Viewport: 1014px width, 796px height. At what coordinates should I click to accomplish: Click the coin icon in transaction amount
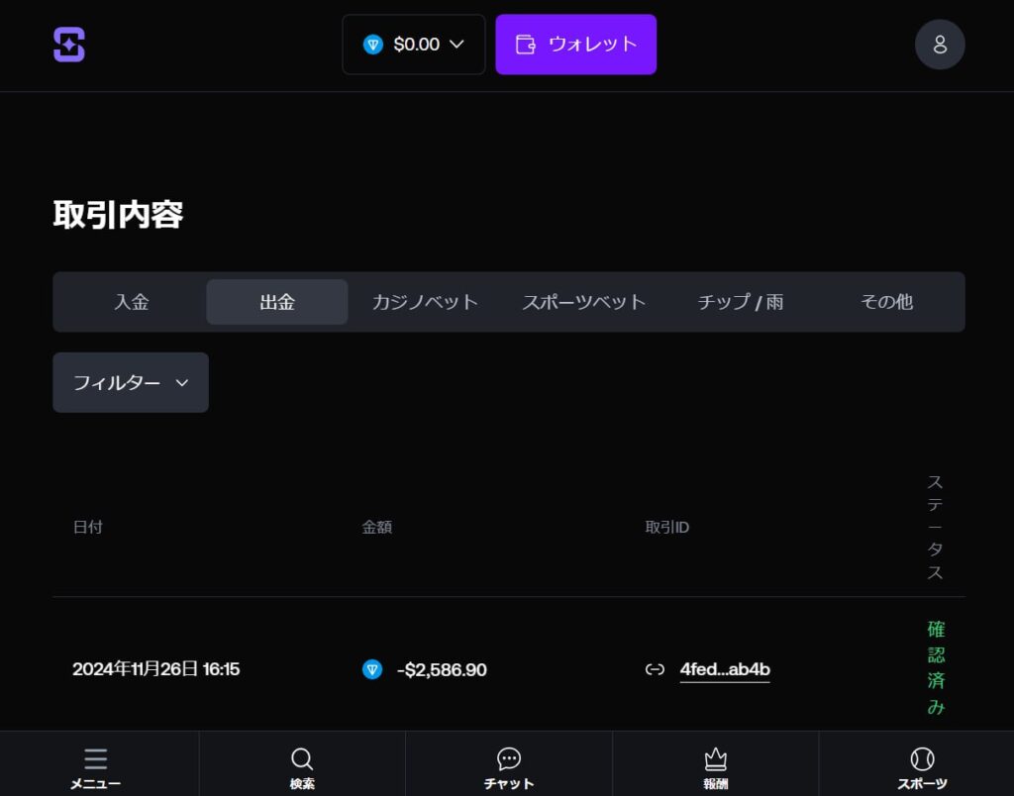[372, 669]
